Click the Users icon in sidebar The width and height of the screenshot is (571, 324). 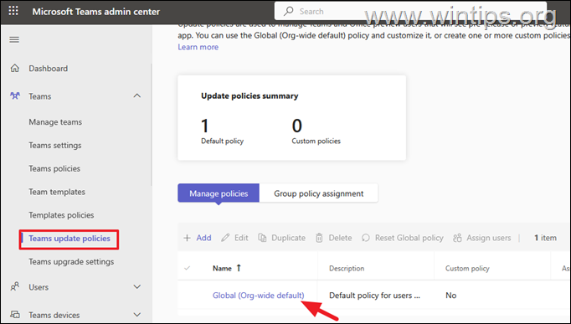coord(15,287)
